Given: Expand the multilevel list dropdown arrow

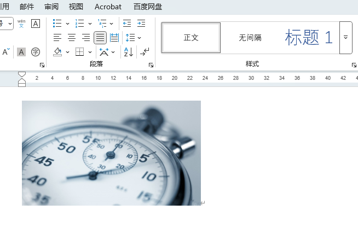Looking at the screenshot, I should 112,24.
